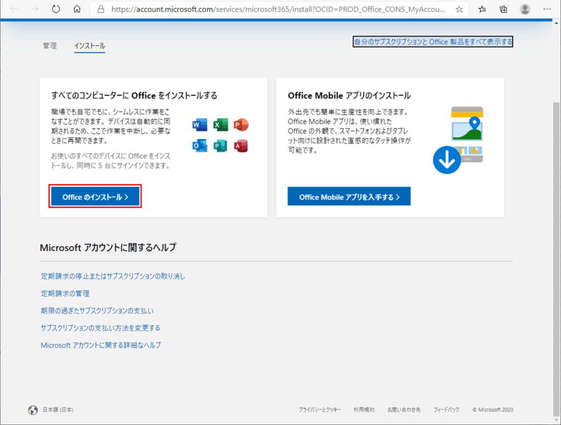
Task: Select the Excel app icon
Action: point(220,124)
